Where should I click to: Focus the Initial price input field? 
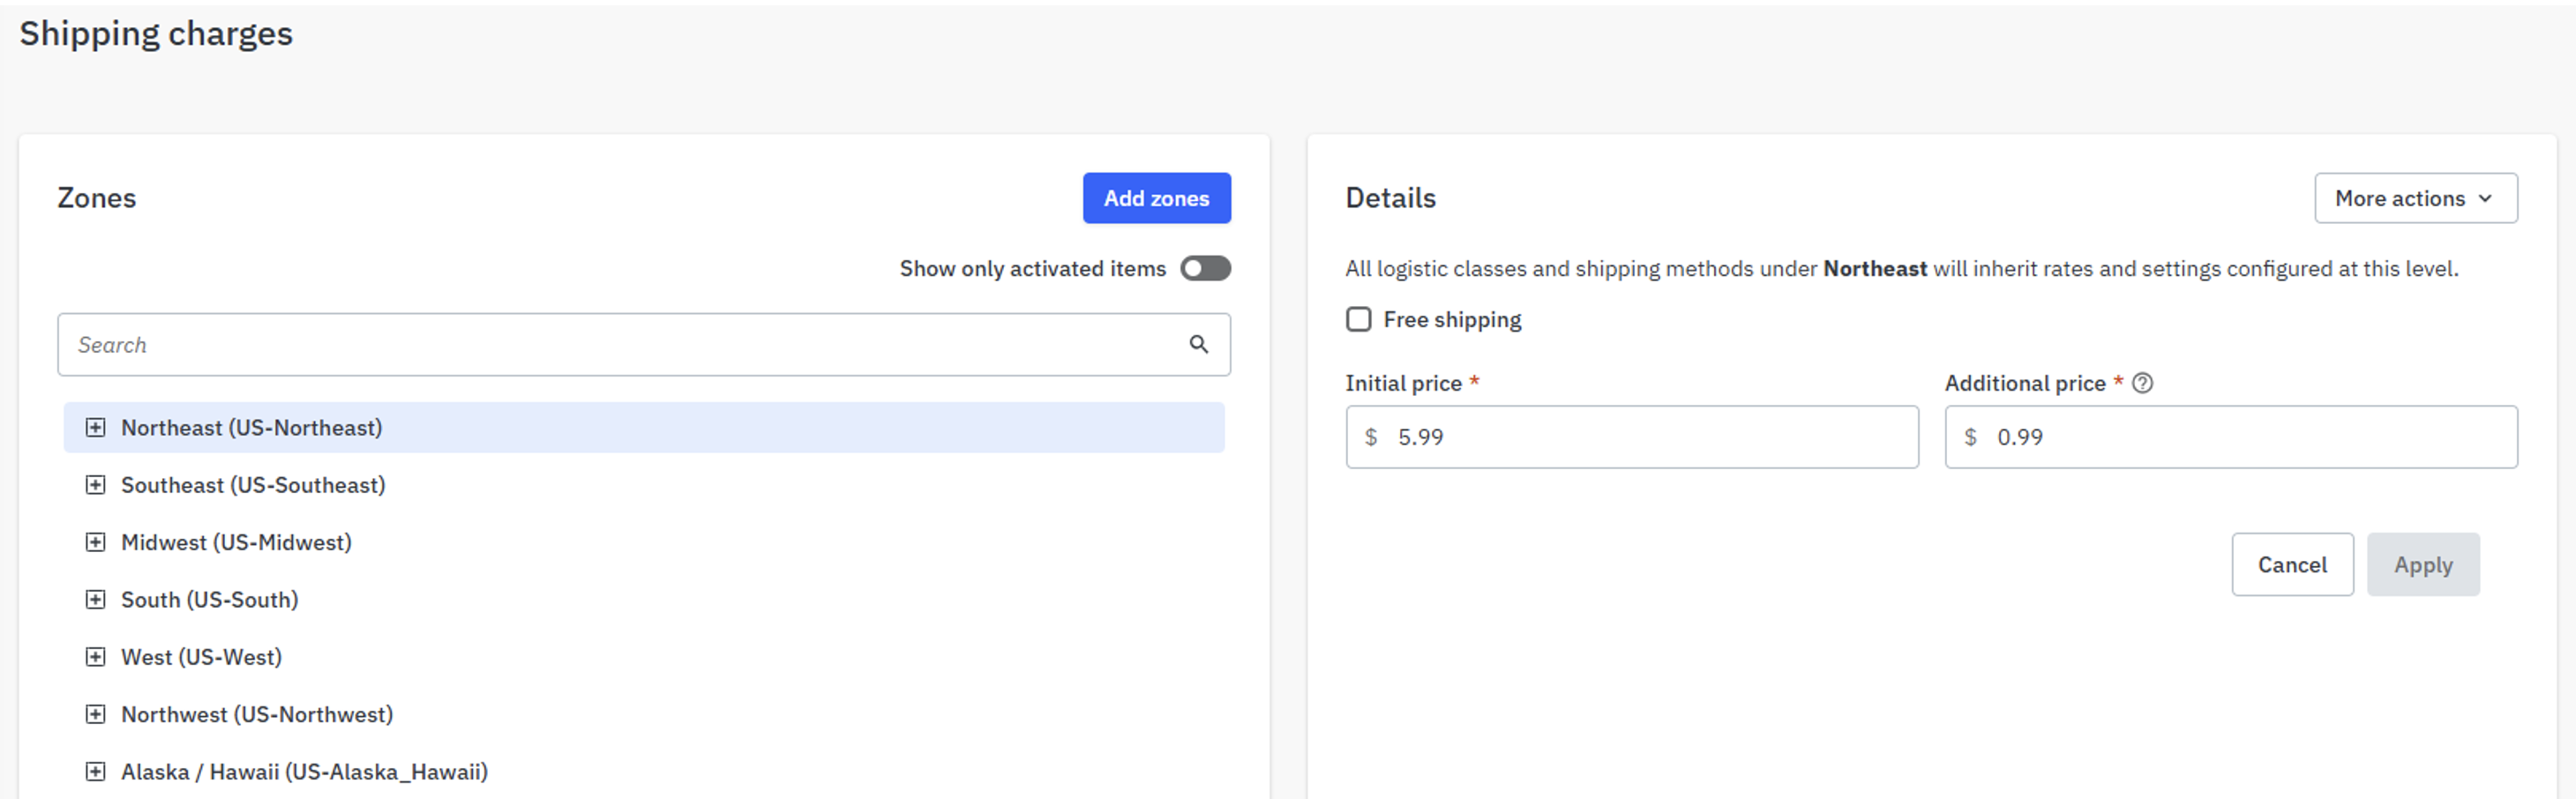pyautogui.click(x=1631, y=437)
